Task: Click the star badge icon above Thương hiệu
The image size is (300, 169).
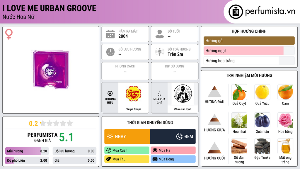Action: click(110, 93)
